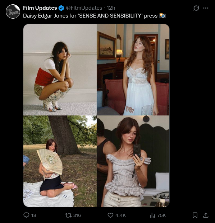Visit the @FilmUpdates handle link
Image resolution: width=215 pixels, height=223 pixels.
[84, 8]
